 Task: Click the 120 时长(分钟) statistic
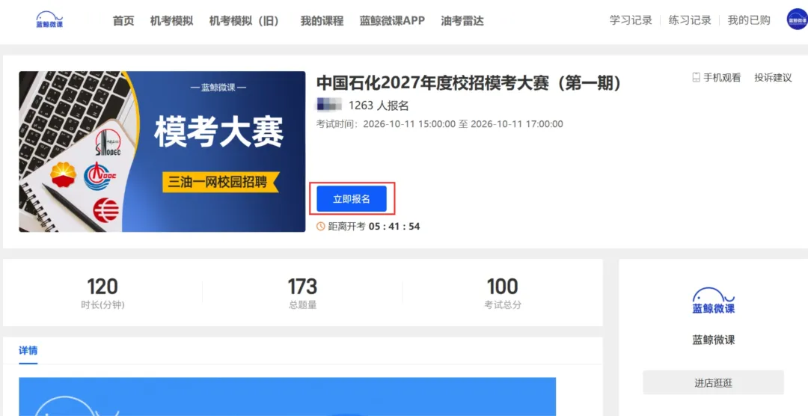pyautogui.click(x=102, y=293)
